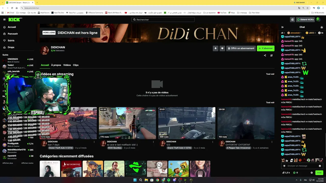Open Spotify from the taskbar
The width and height of the screenshot is (326, 183).
[169, 180]
